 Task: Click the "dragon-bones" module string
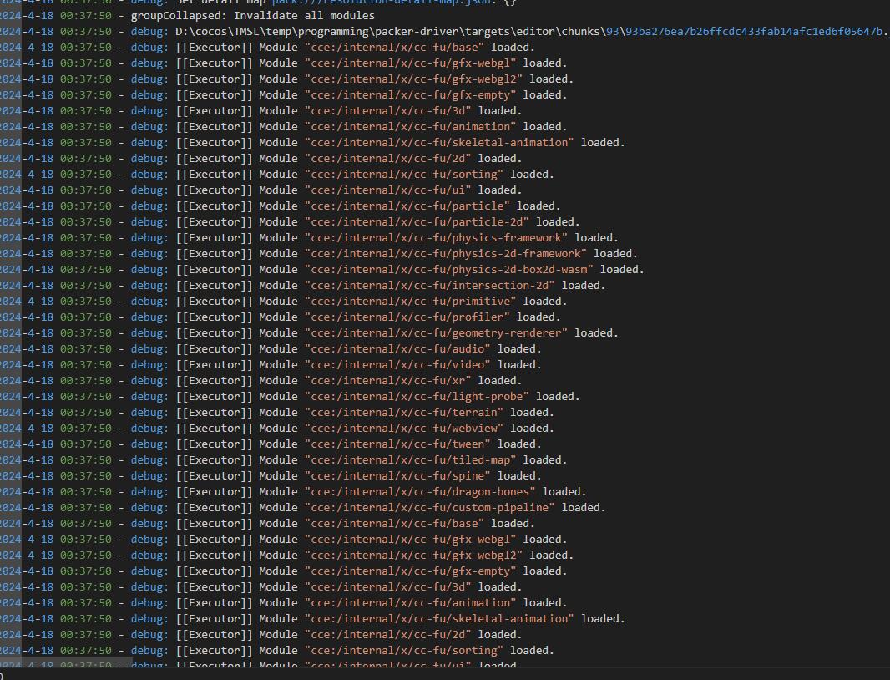tap(420, 491)
